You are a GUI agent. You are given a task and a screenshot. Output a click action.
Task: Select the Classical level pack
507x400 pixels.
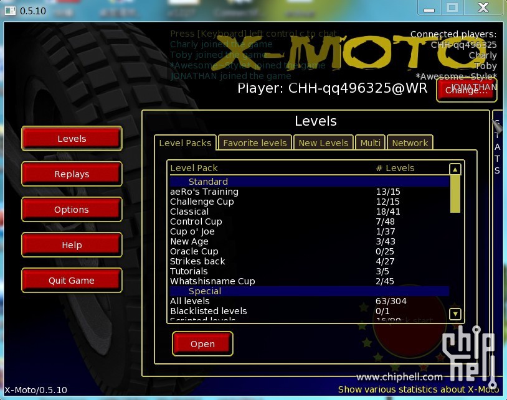(310, 212)
